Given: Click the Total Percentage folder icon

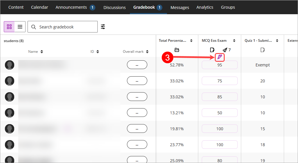Looking at the screenshot, I should pyautogui.click(x=177, y=50).
